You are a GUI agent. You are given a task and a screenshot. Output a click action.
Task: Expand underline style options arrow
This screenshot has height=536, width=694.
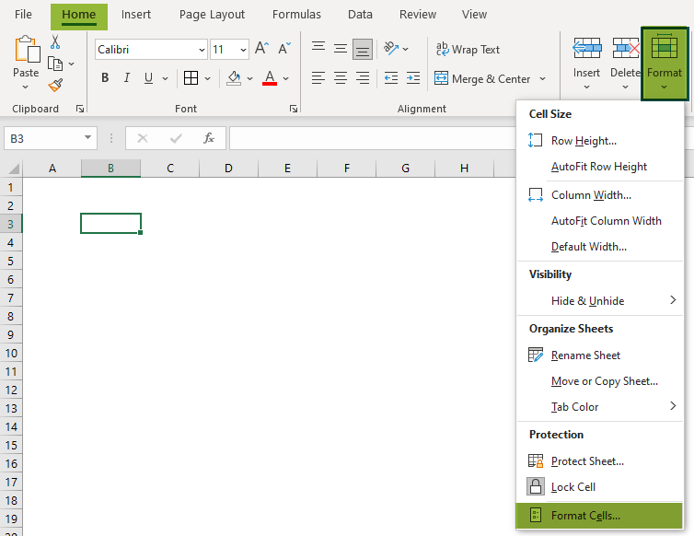point(165,78)
